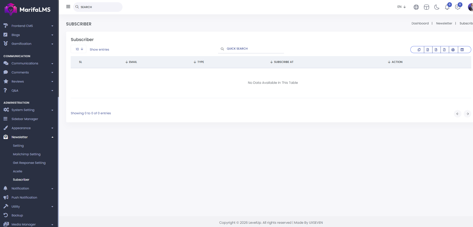Print the subscriber table
Screen dimensions: 473x227
click(453, 50)
